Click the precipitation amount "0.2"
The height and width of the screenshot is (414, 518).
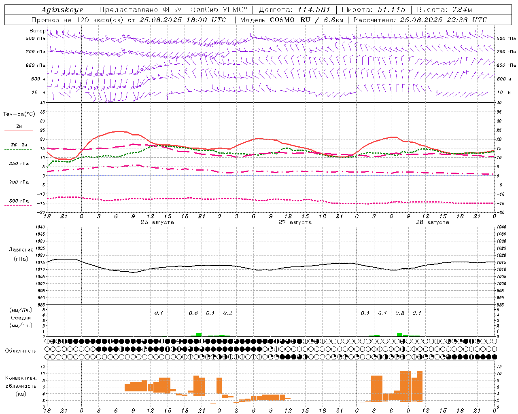pos(228,313)
